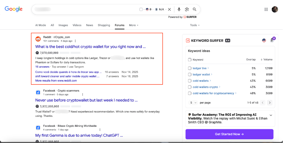The height and width of the screenshot is (143, 283).
Task: Open Reddit favicon of first result
Action: click(38, 39)
